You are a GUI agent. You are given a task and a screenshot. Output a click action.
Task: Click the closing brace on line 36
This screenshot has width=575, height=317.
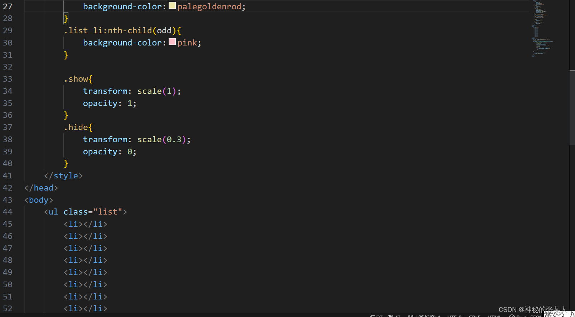(66, 115)
